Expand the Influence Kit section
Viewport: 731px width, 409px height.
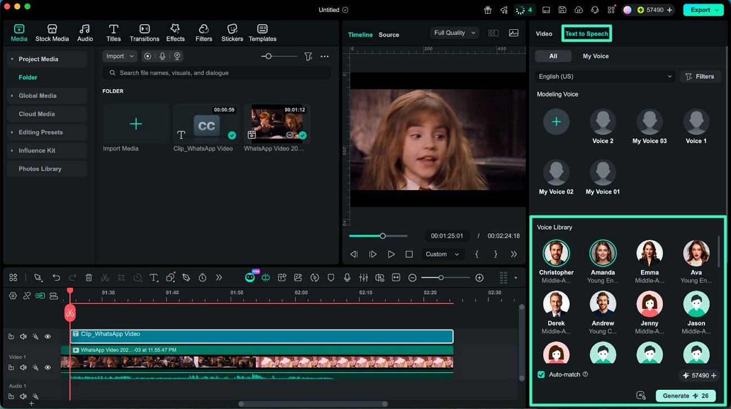click(x=12, y=150)
